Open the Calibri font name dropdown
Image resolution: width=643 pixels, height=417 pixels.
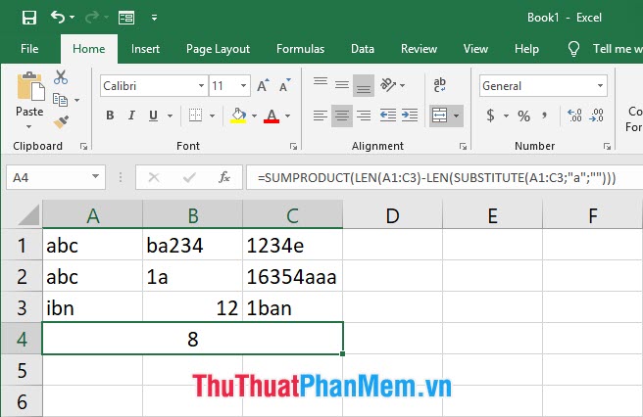pyautogui.click(x=201, y=85)
